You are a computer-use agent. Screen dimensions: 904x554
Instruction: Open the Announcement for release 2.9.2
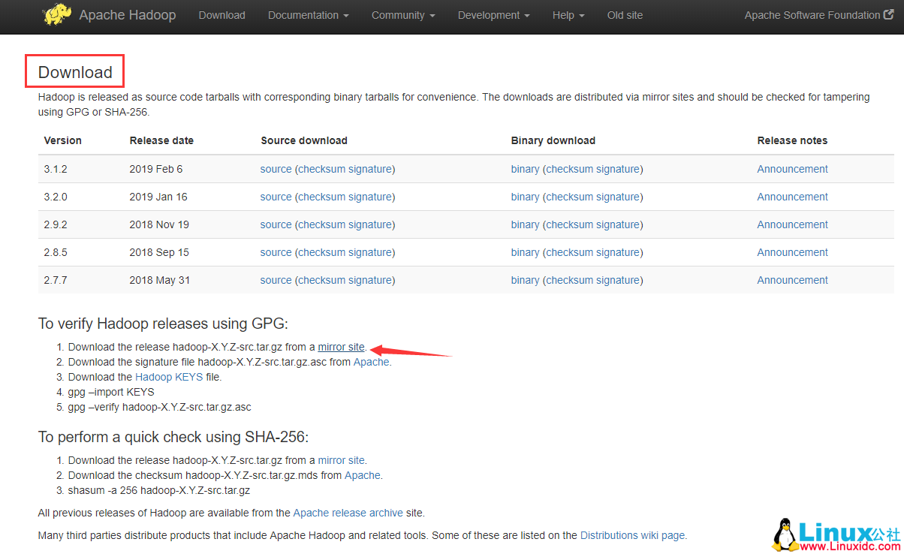[792, 224]
